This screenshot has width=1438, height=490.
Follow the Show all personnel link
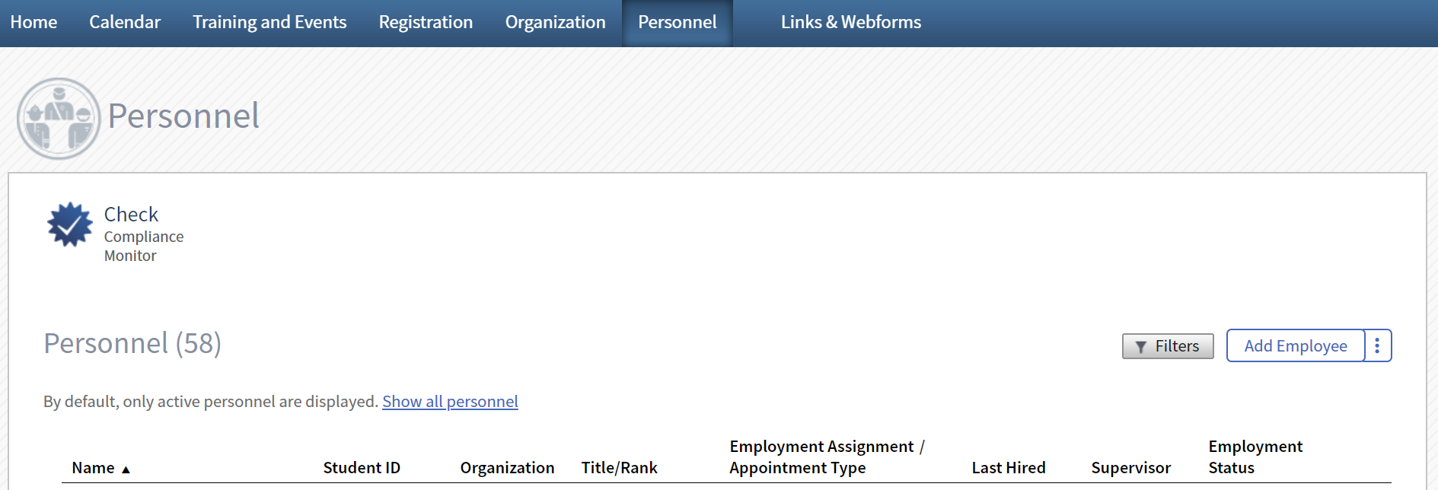(x=450, y=401)
